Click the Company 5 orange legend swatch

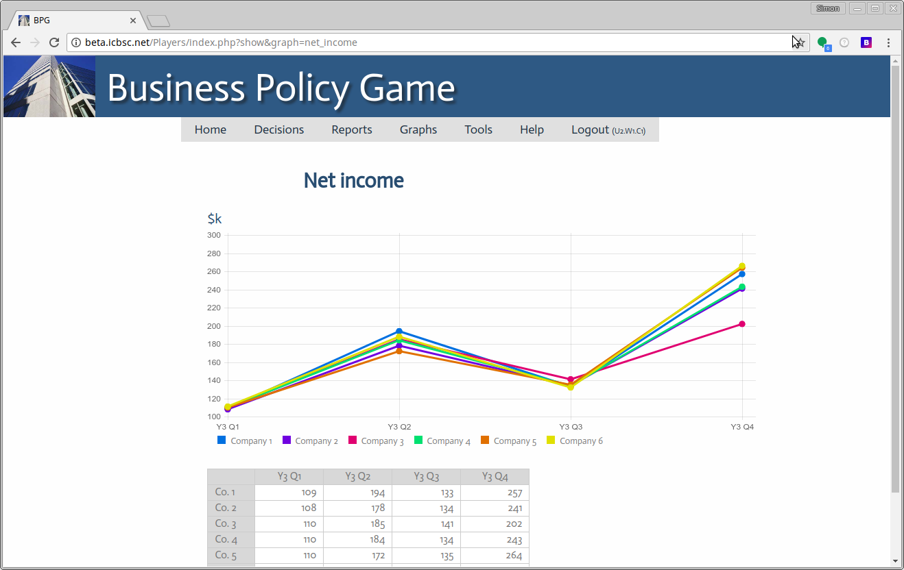tap(485, 440)
